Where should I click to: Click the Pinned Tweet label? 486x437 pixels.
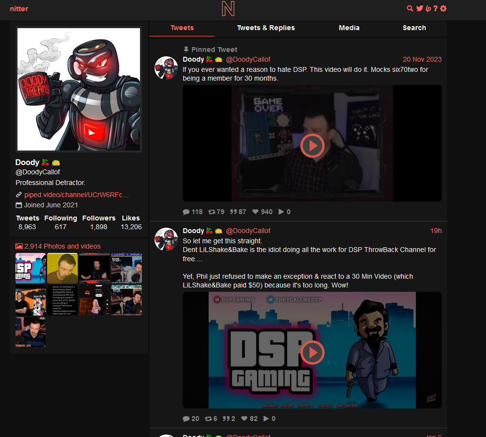pos(214,50)
